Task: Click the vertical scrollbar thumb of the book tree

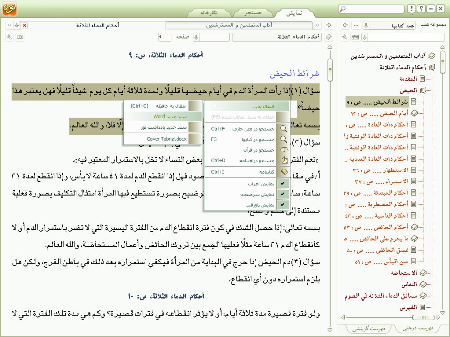Action: [x=442, y=62]
